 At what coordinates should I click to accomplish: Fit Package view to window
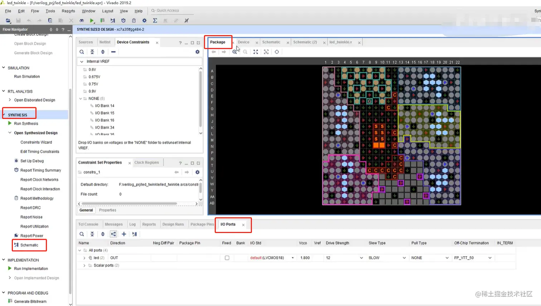(255, 52)
